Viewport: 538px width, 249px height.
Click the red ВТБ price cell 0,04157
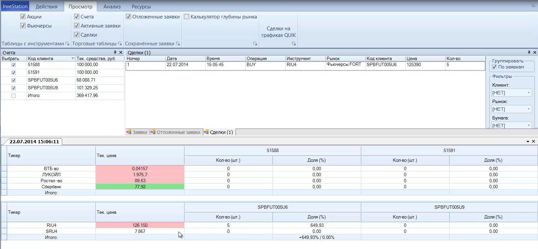click(x=140, y=168)
